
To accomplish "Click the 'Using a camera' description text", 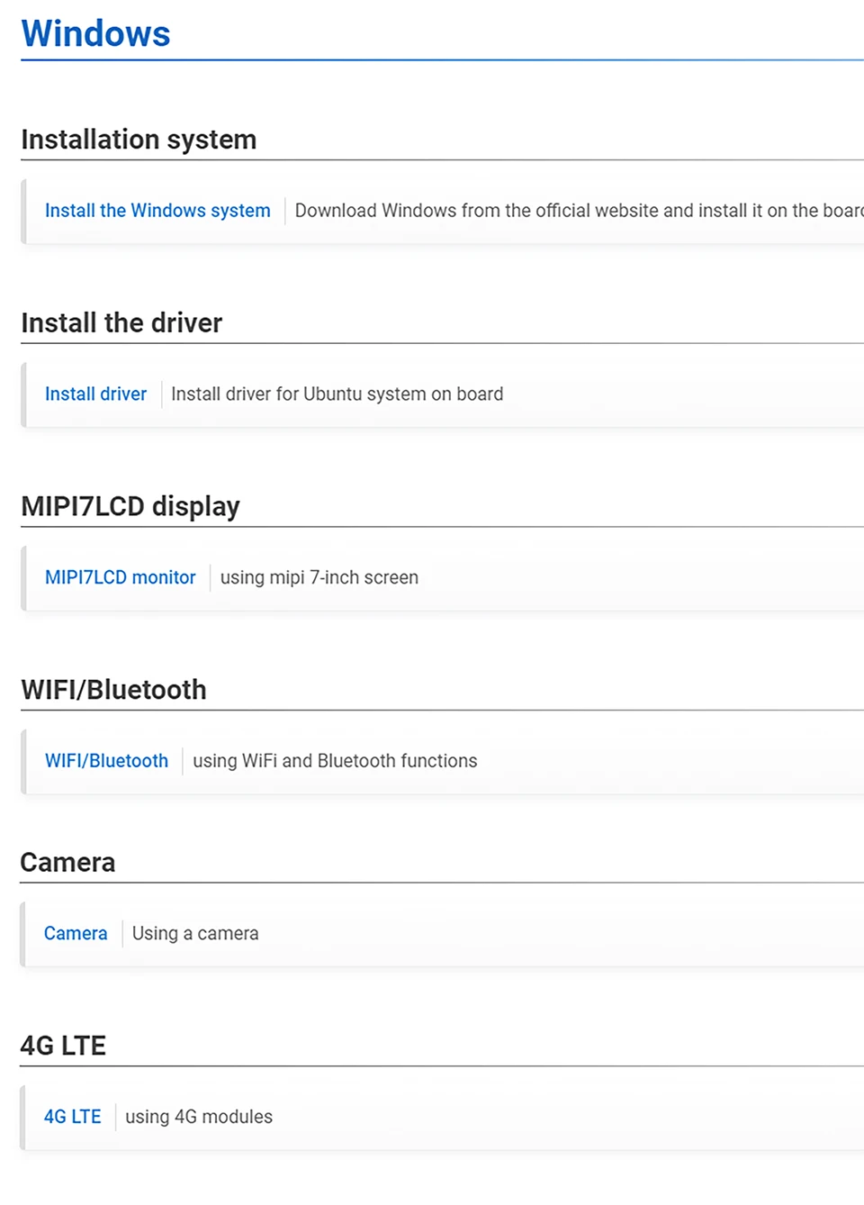I will [195, 934].
